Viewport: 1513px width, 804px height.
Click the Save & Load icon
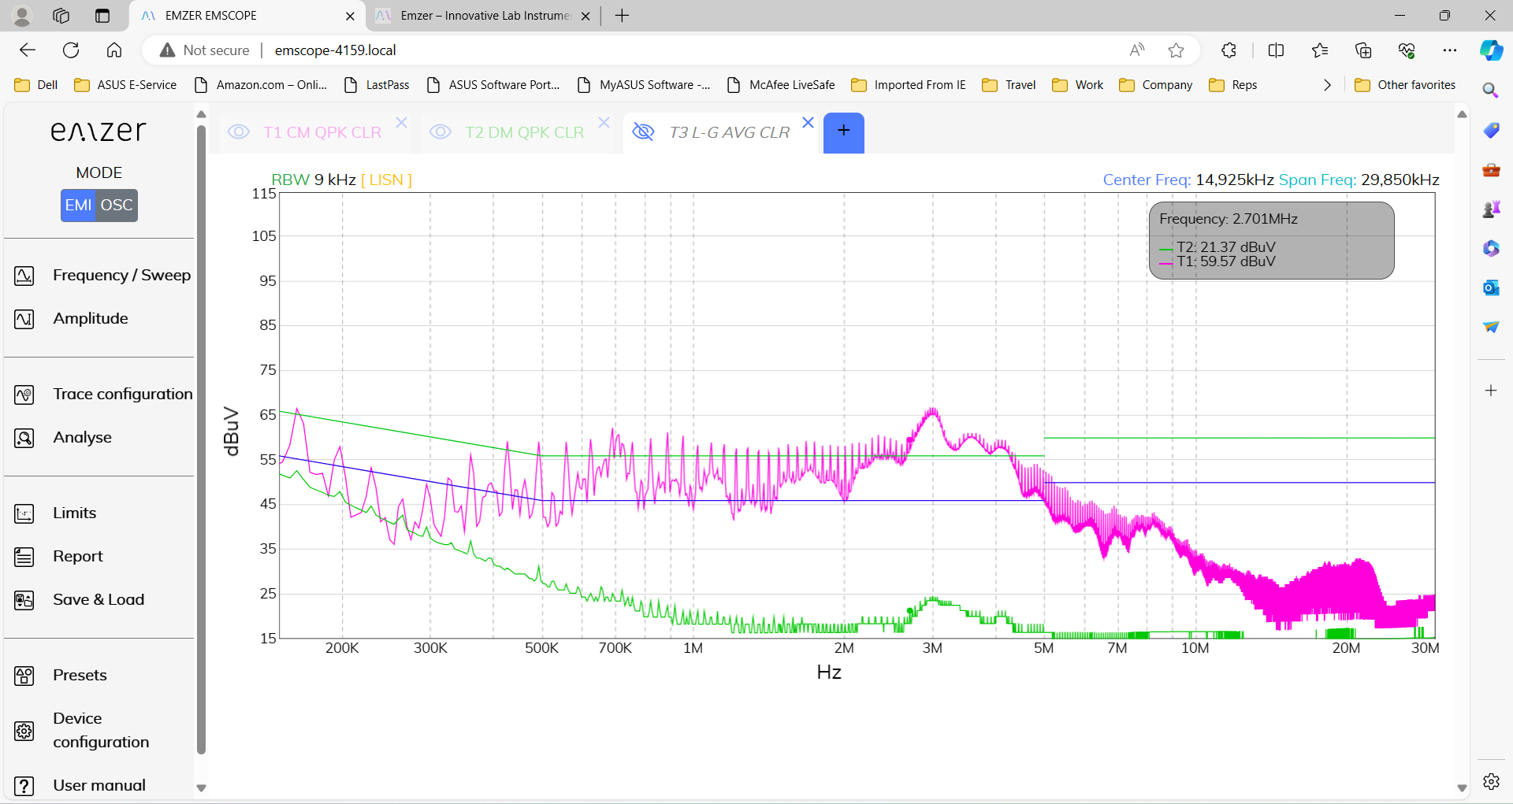point(24,600)
